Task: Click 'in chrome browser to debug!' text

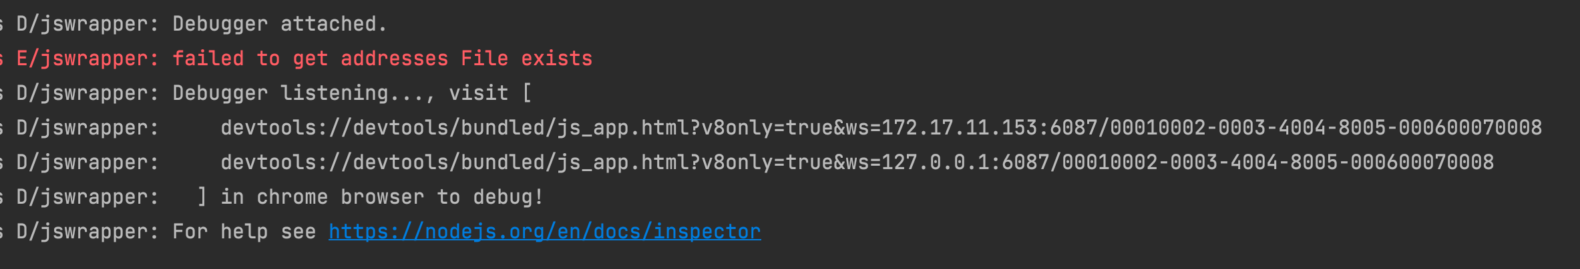Action: point(381,197)
